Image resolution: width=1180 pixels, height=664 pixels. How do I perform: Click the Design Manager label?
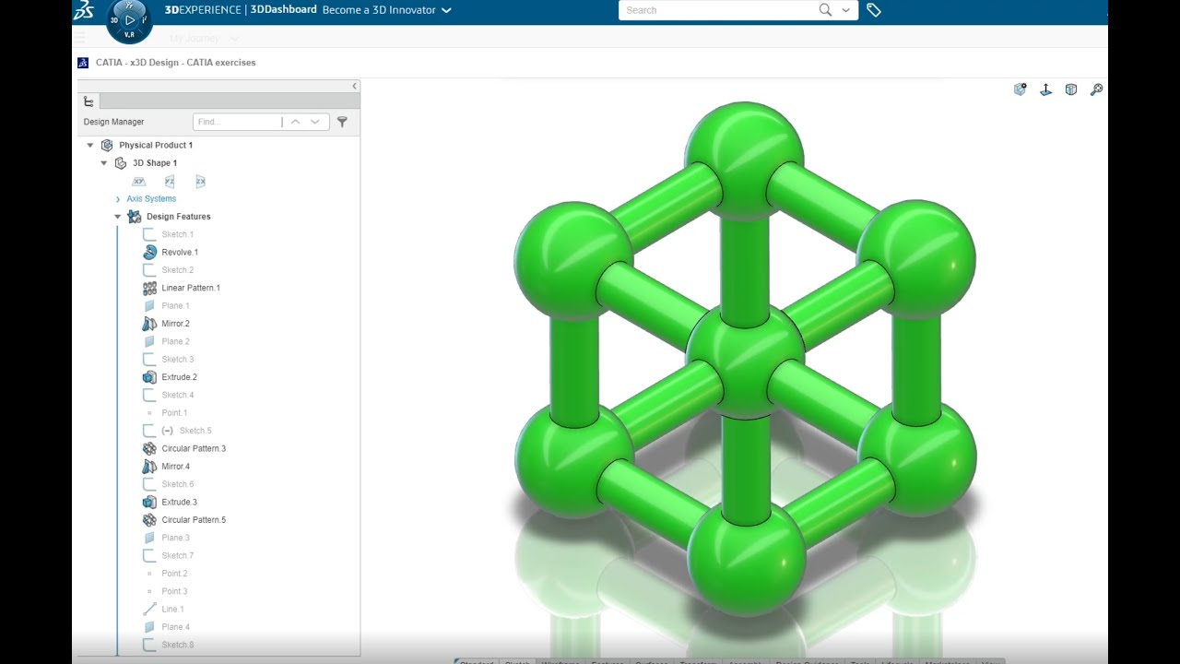click(x=113, y=122)
